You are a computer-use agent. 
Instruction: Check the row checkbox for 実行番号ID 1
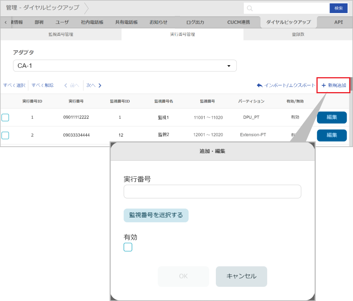pyautogui.click(x=5, y=117)
